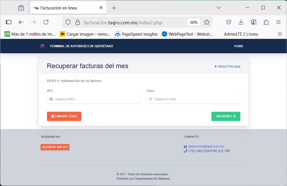Reload the page with the refresh icon

click(x=46, y=22)
